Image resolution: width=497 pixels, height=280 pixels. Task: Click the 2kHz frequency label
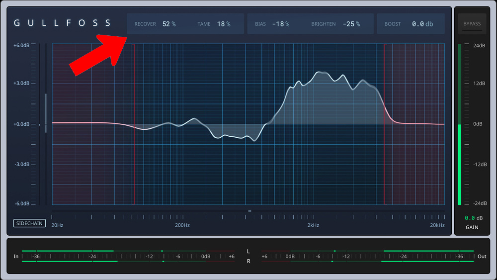[x=313, y=225]
